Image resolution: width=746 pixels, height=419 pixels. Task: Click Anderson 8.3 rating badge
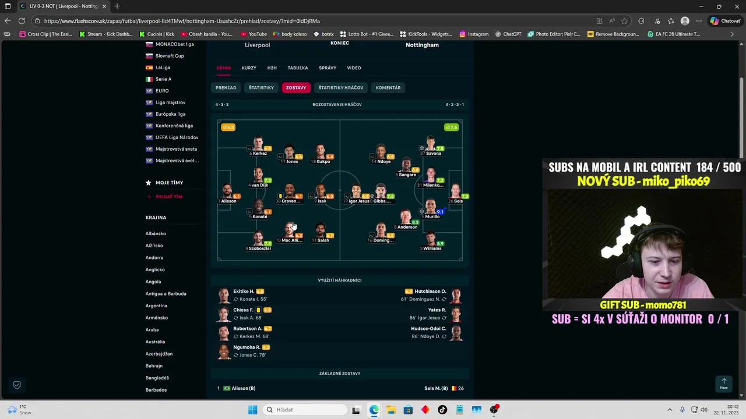coord(416,222)
